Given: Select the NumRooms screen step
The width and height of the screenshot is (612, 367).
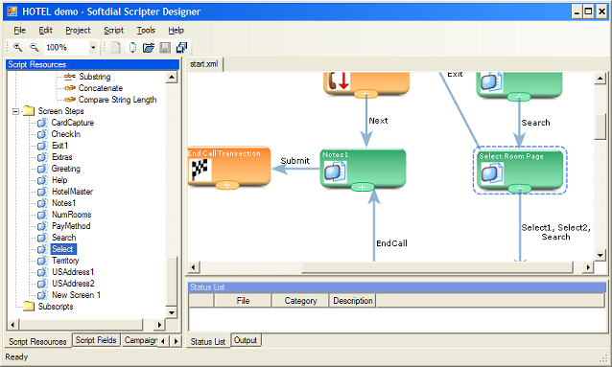Looking at the screenshot, I should 71,215.
